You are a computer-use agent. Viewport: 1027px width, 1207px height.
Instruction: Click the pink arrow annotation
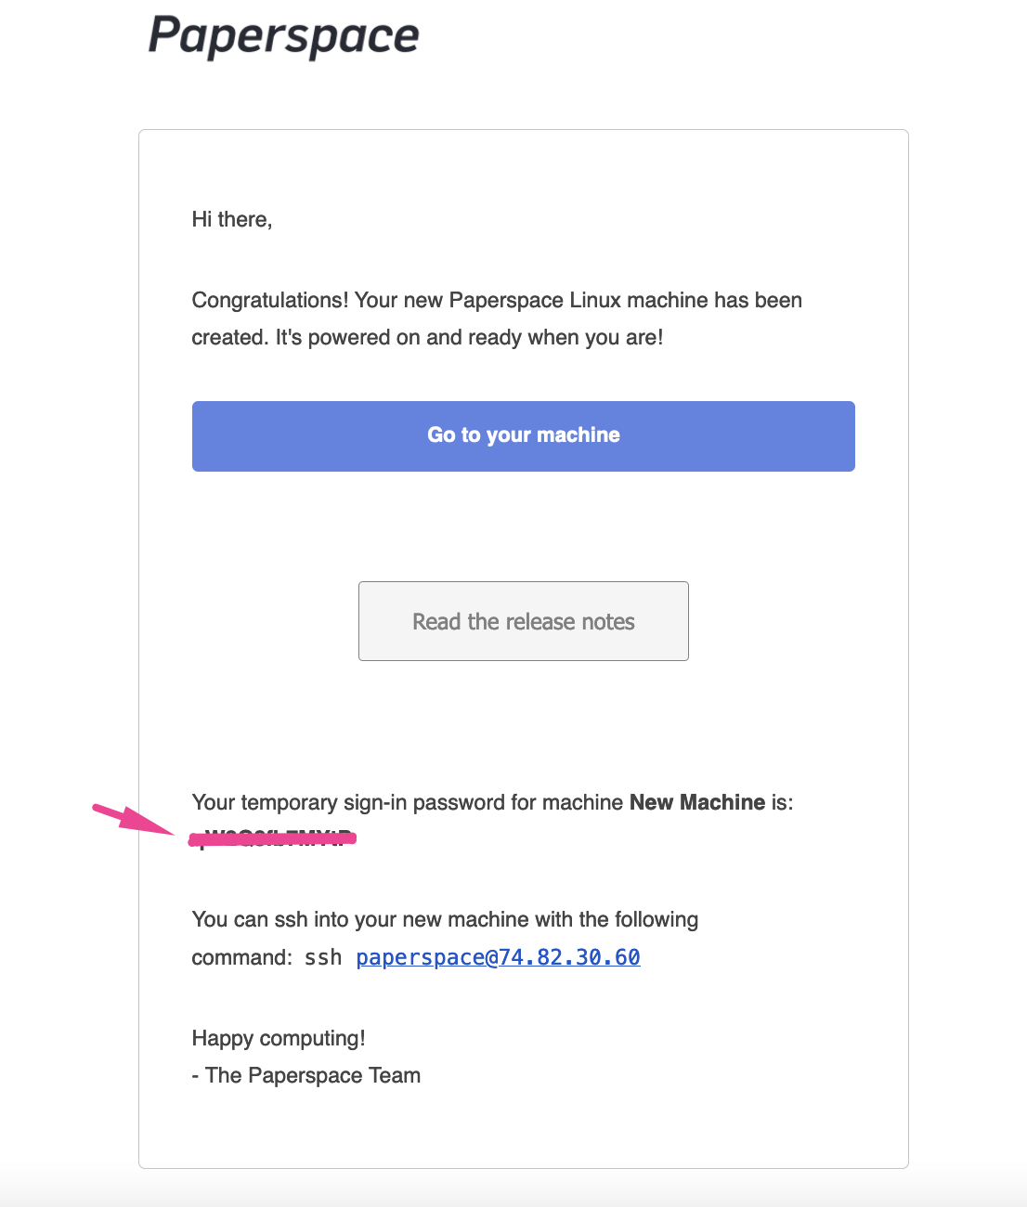pyautogui.click(x=134, y=820)
